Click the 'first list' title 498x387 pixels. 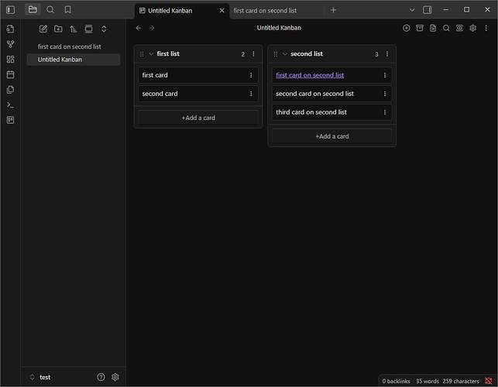tap(168, 54)
